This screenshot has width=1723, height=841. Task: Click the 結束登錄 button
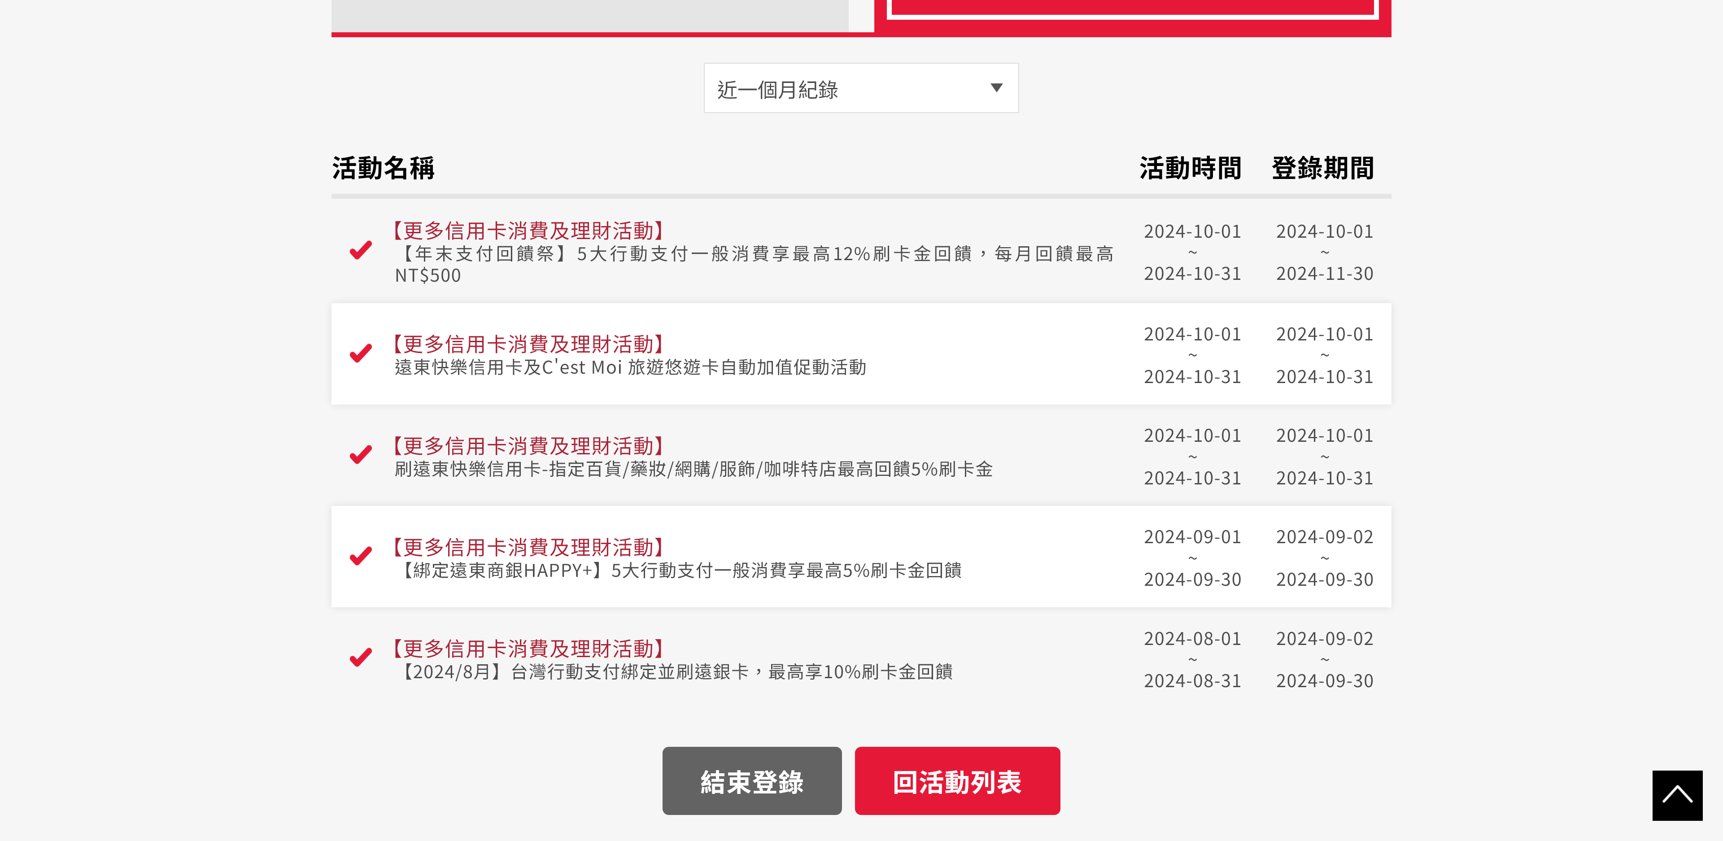(x=752, y=781)
